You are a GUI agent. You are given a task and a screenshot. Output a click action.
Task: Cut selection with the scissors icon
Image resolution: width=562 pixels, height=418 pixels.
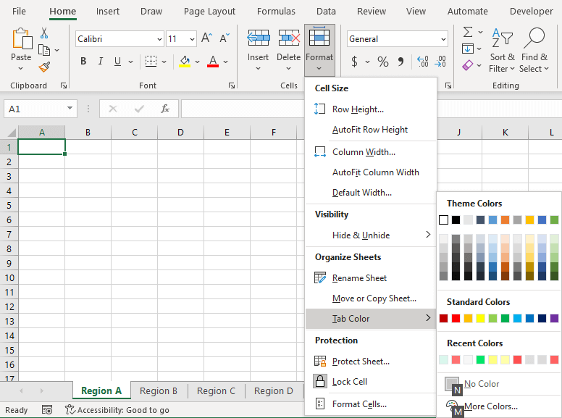44,33
